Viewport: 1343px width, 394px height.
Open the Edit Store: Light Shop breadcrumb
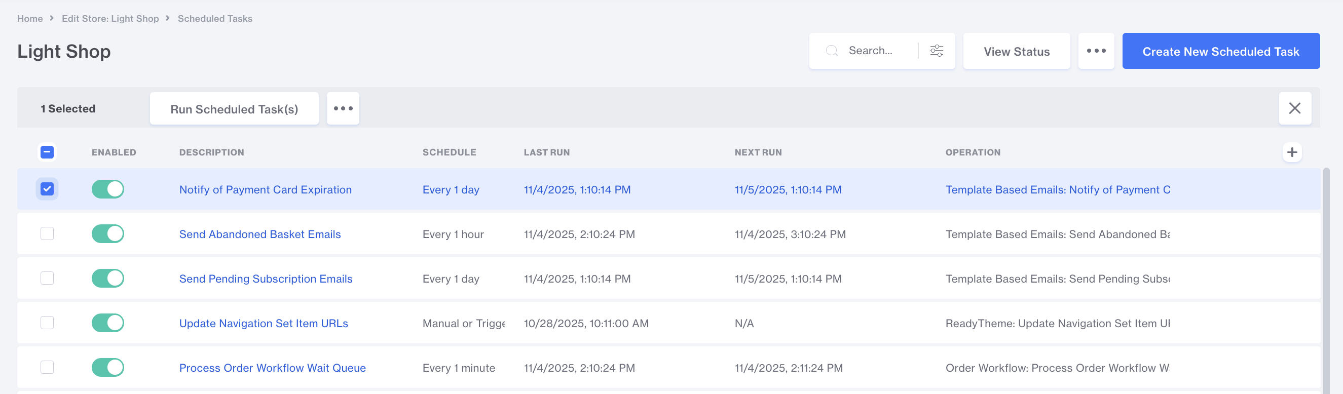click(110, 19)
